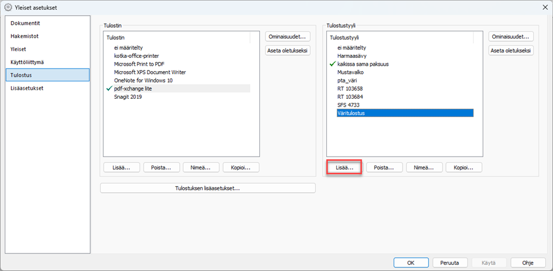The image size is (553, 271).
Task: Click Kopioi button under print styles
Action: pos(463,167)
